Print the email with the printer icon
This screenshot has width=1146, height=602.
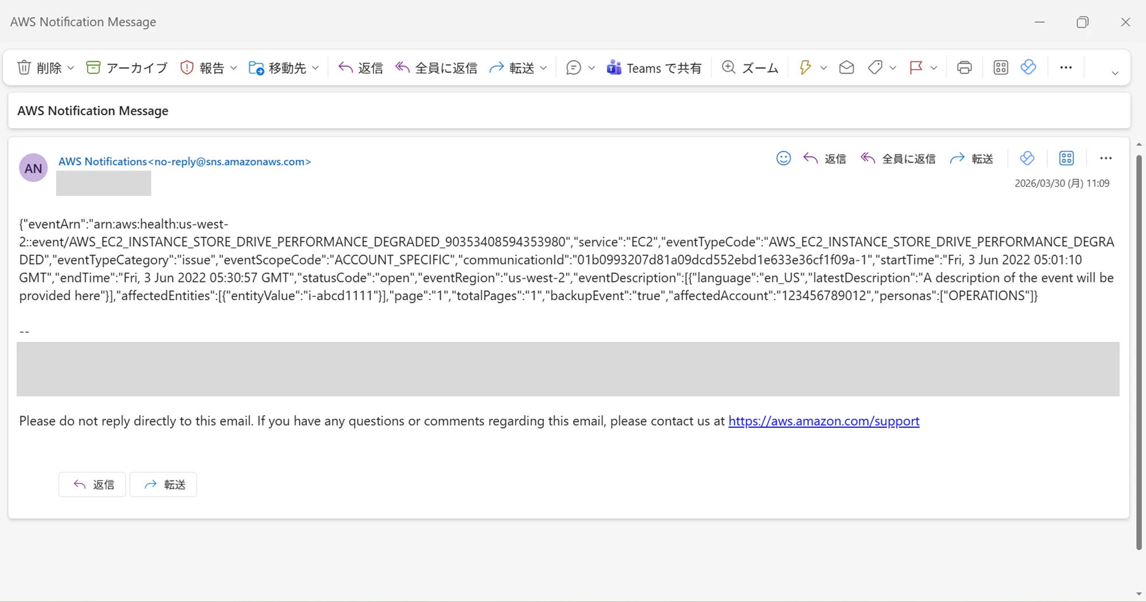pyautogui.click(x=964, y=68)
